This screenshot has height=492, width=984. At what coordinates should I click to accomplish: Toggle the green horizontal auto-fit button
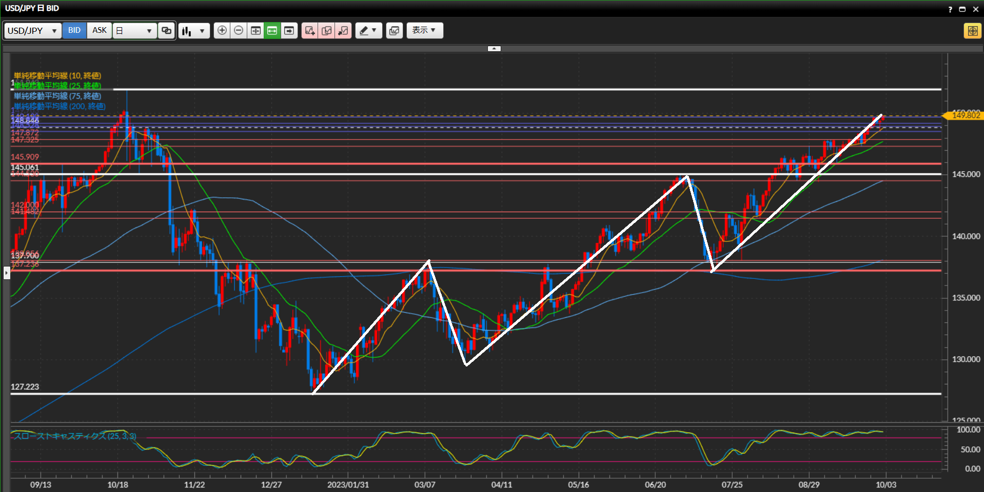coord(272,31)
